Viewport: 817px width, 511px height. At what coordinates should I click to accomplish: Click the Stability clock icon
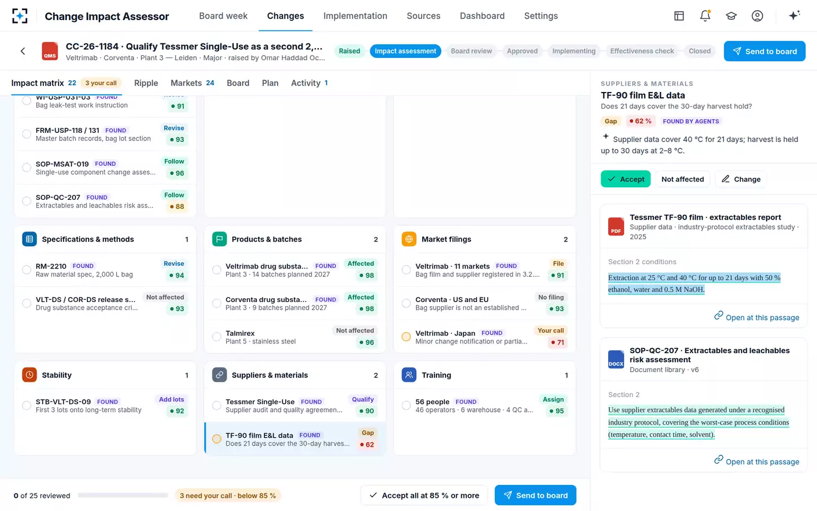[x=30, y=375]
